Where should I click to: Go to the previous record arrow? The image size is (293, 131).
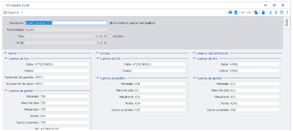click(x=270, y=12)
